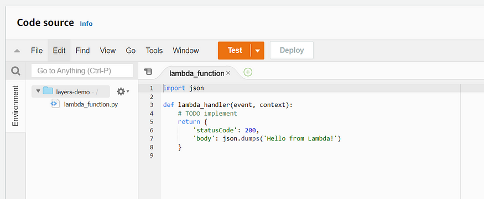Select the layers-demo folder name
Image resolution: width=484 pixels, height=199 pixels.
(73, 92)
